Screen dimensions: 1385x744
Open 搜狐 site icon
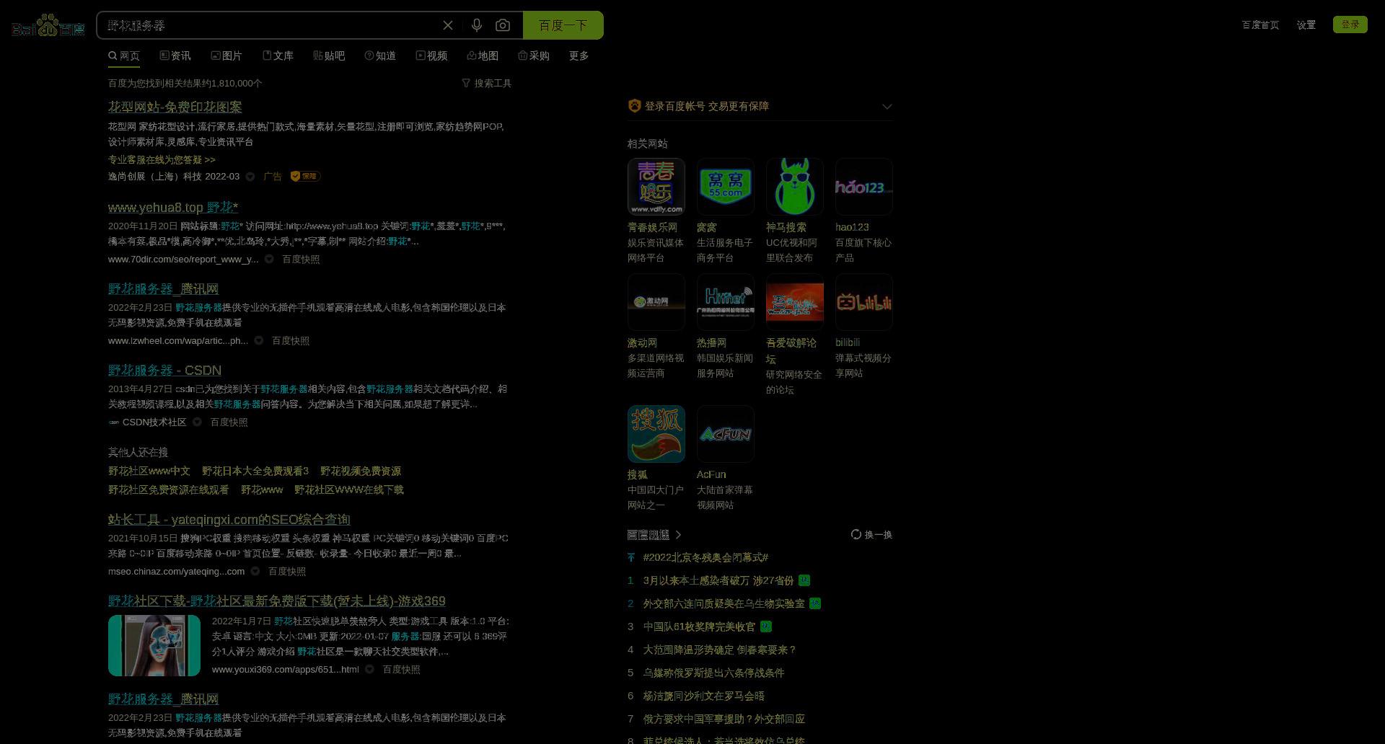(656, 434)
